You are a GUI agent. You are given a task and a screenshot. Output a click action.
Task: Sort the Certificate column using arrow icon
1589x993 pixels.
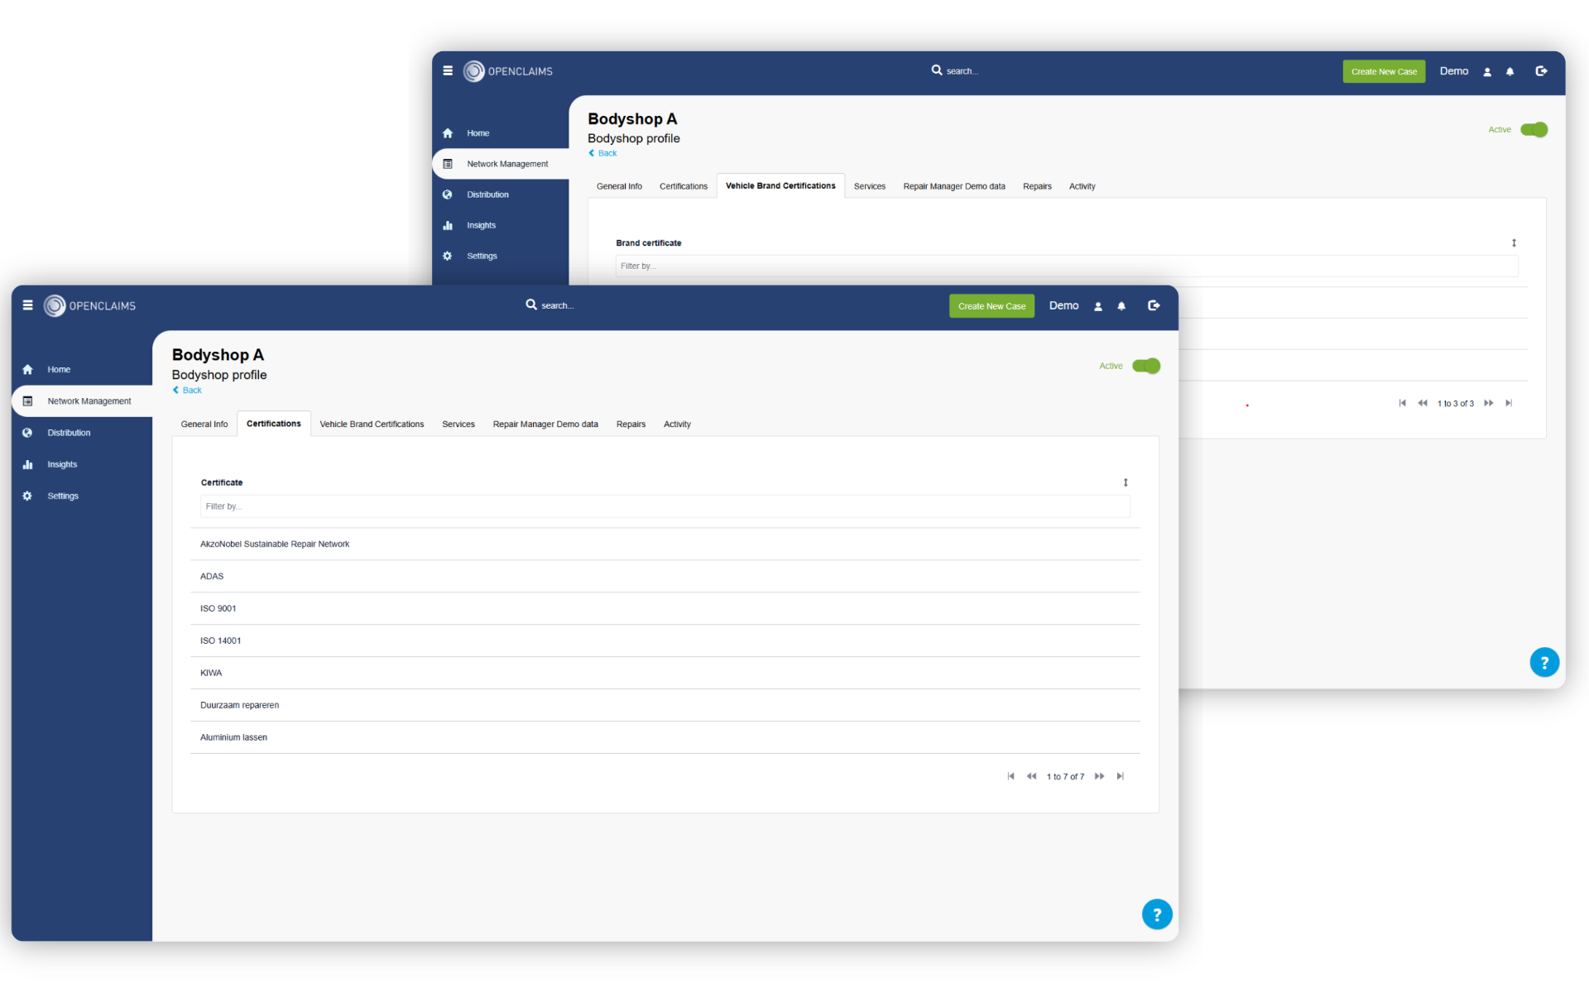pyautogui.click(x=1126, y=482)
